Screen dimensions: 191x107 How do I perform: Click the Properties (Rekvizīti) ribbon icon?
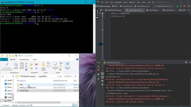pos(56,66)
